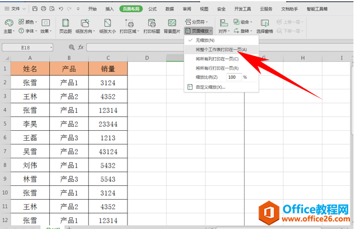Expand the 颜色 theme colors dropdown
The width and height of the screenshot is (354, 229).
tap(28, 22)
